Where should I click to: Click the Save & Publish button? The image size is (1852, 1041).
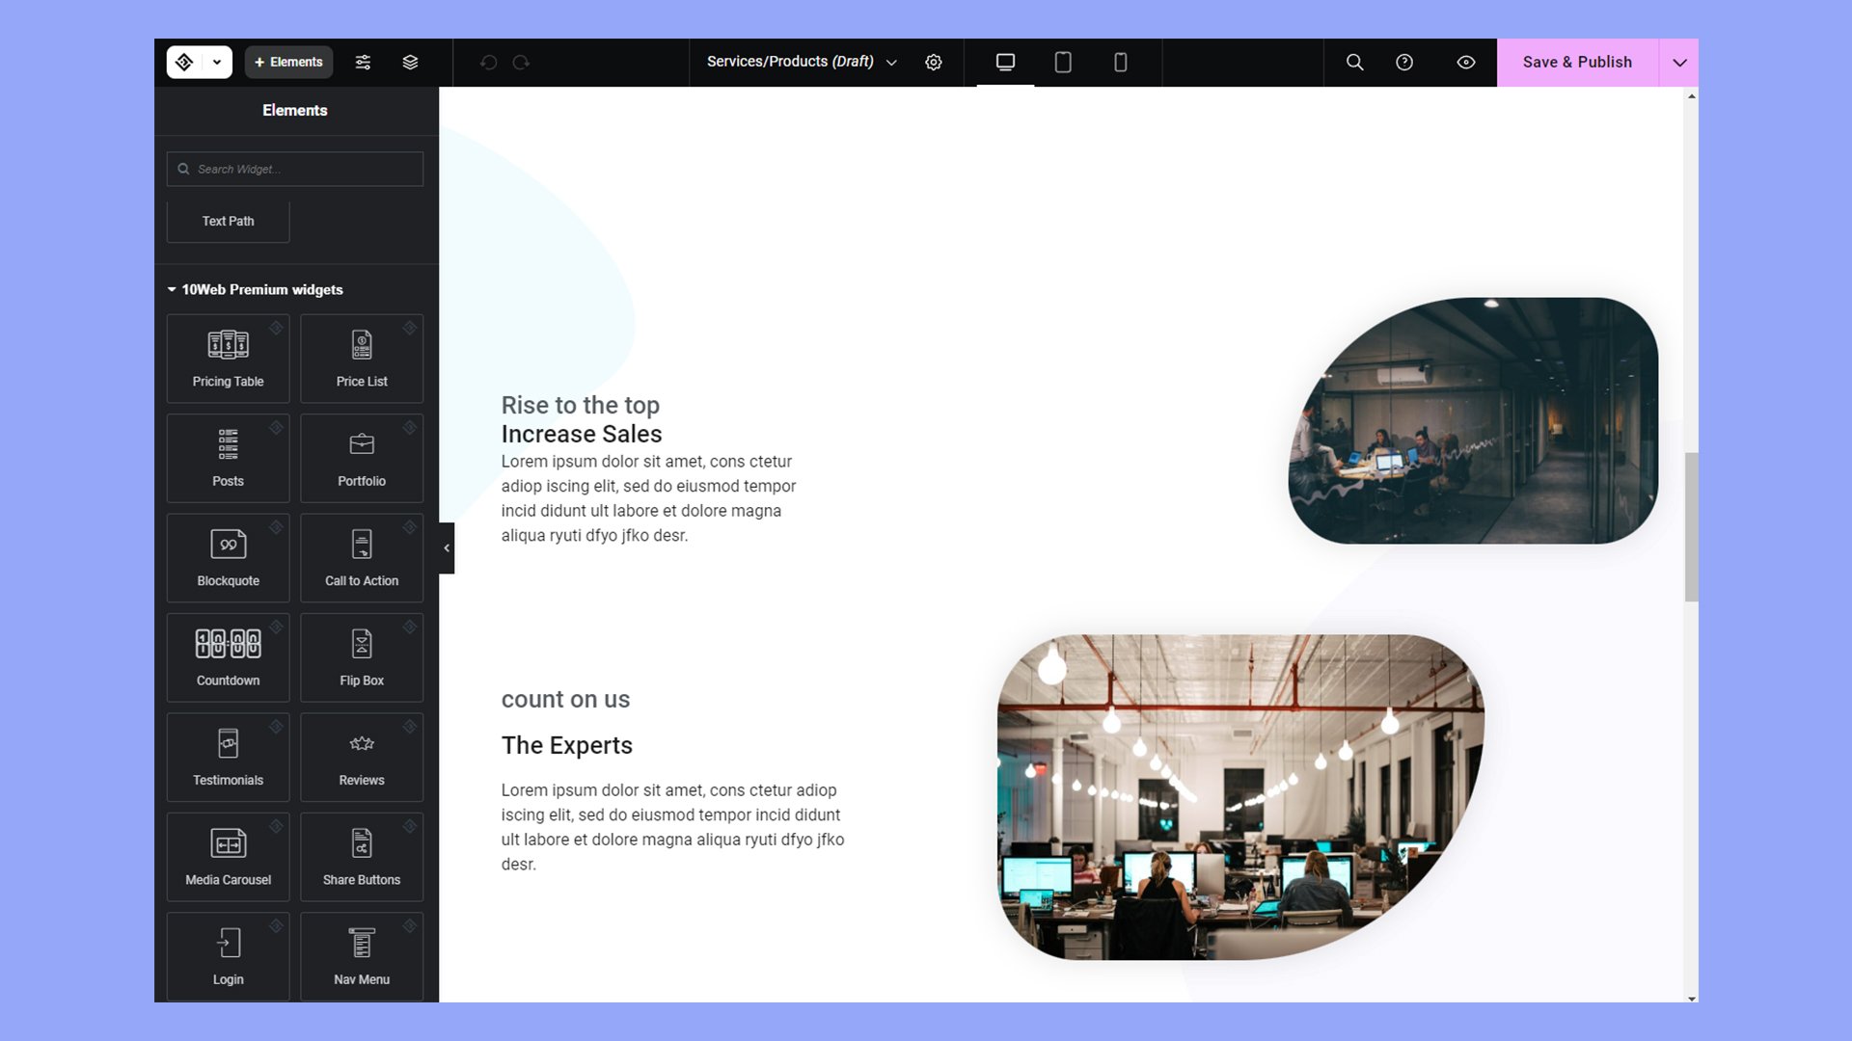[1577, 61]
